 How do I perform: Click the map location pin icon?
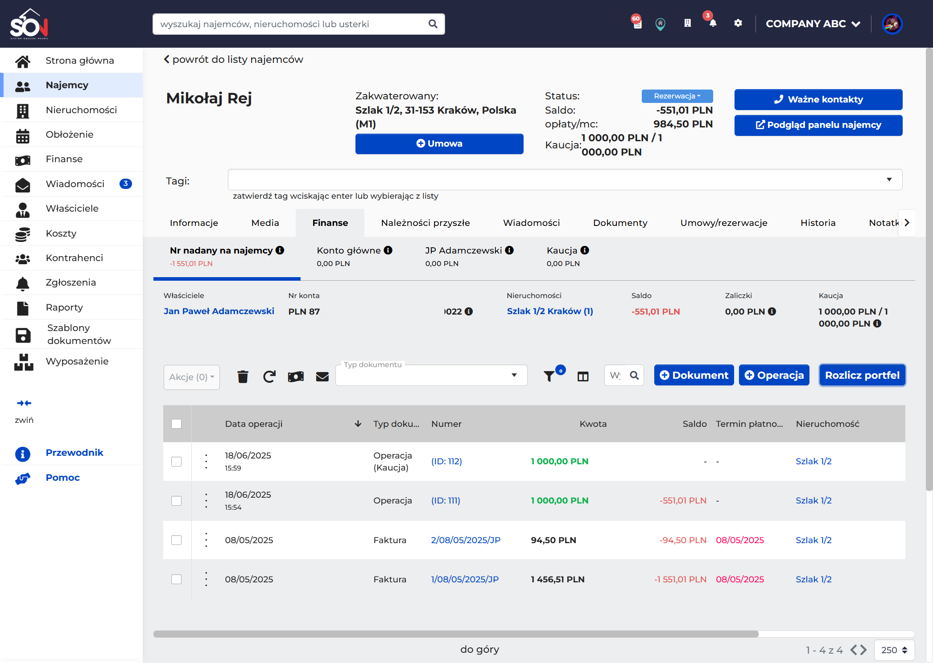[x=661, y=24]
